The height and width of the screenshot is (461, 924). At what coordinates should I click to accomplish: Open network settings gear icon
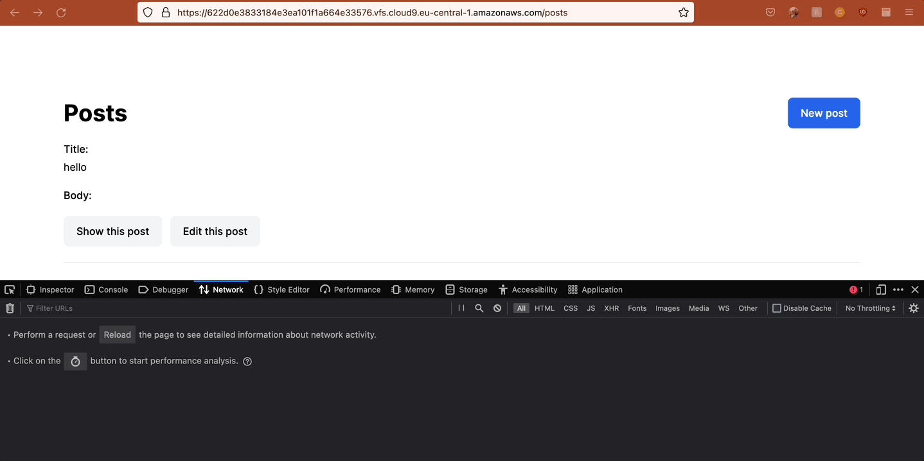914,308
